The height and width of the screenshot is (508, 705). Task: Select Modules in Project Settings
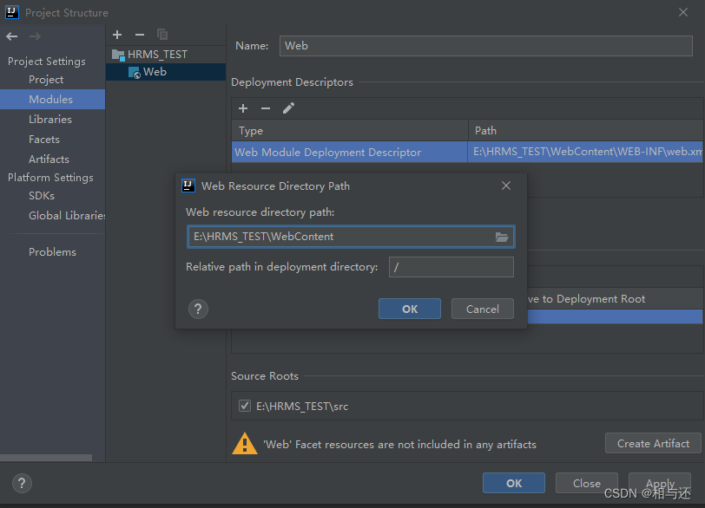click(51, 99)
